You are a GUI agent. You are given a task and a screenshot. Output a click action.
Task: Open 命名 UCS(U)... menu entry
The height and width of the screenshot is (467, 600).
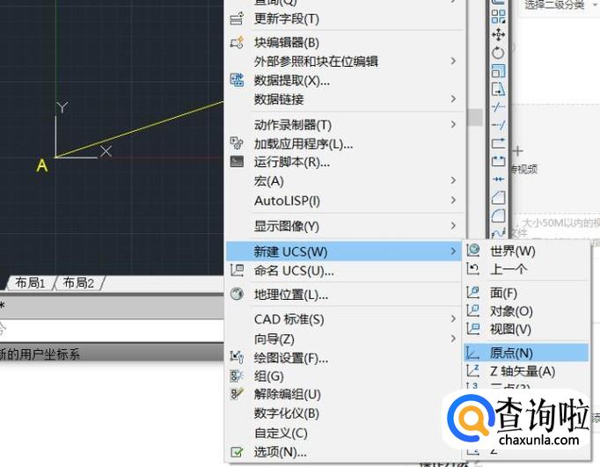point(294,271)
